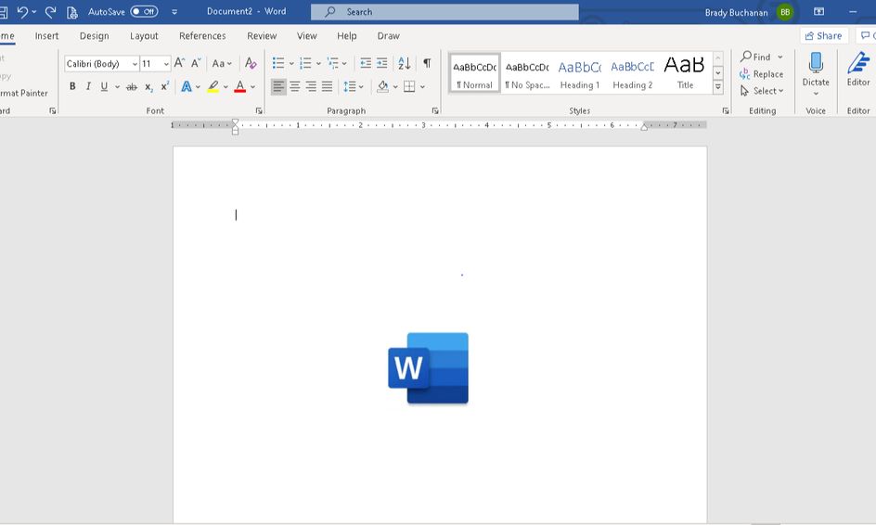Apply red font color
This screenshot has width=876, height=525.
point(240,86)
